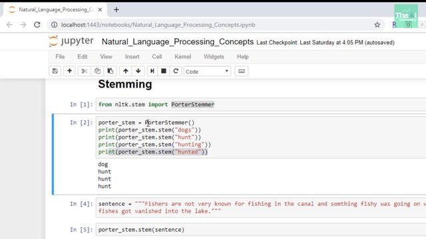Viewport: 426px width, 239px height.
Task: Click the 'dog' output line
Action: pos(103,165)
